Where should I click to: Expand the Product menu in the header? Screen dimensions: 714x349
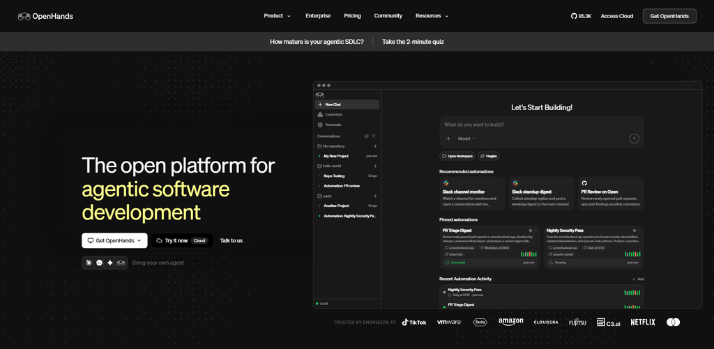click(x=277, y=16)
